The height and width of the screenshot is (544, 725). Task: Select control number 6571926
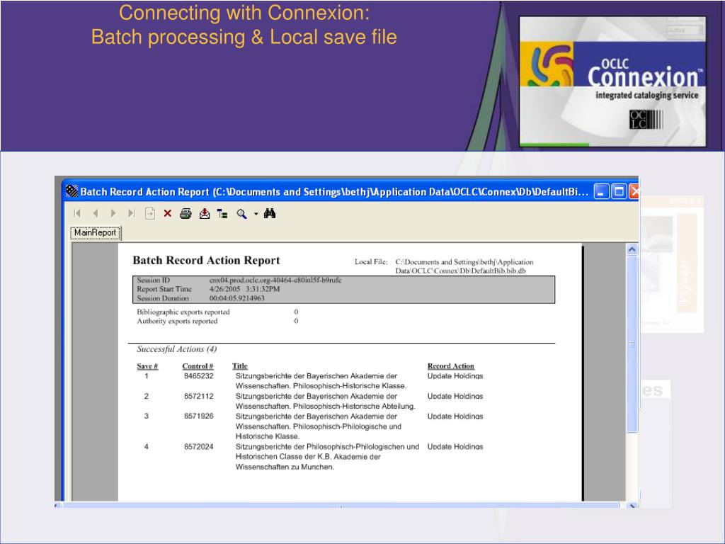coord(199,416)
